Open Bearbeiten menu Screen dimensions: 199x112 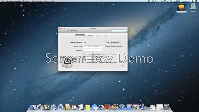[27, 1]
